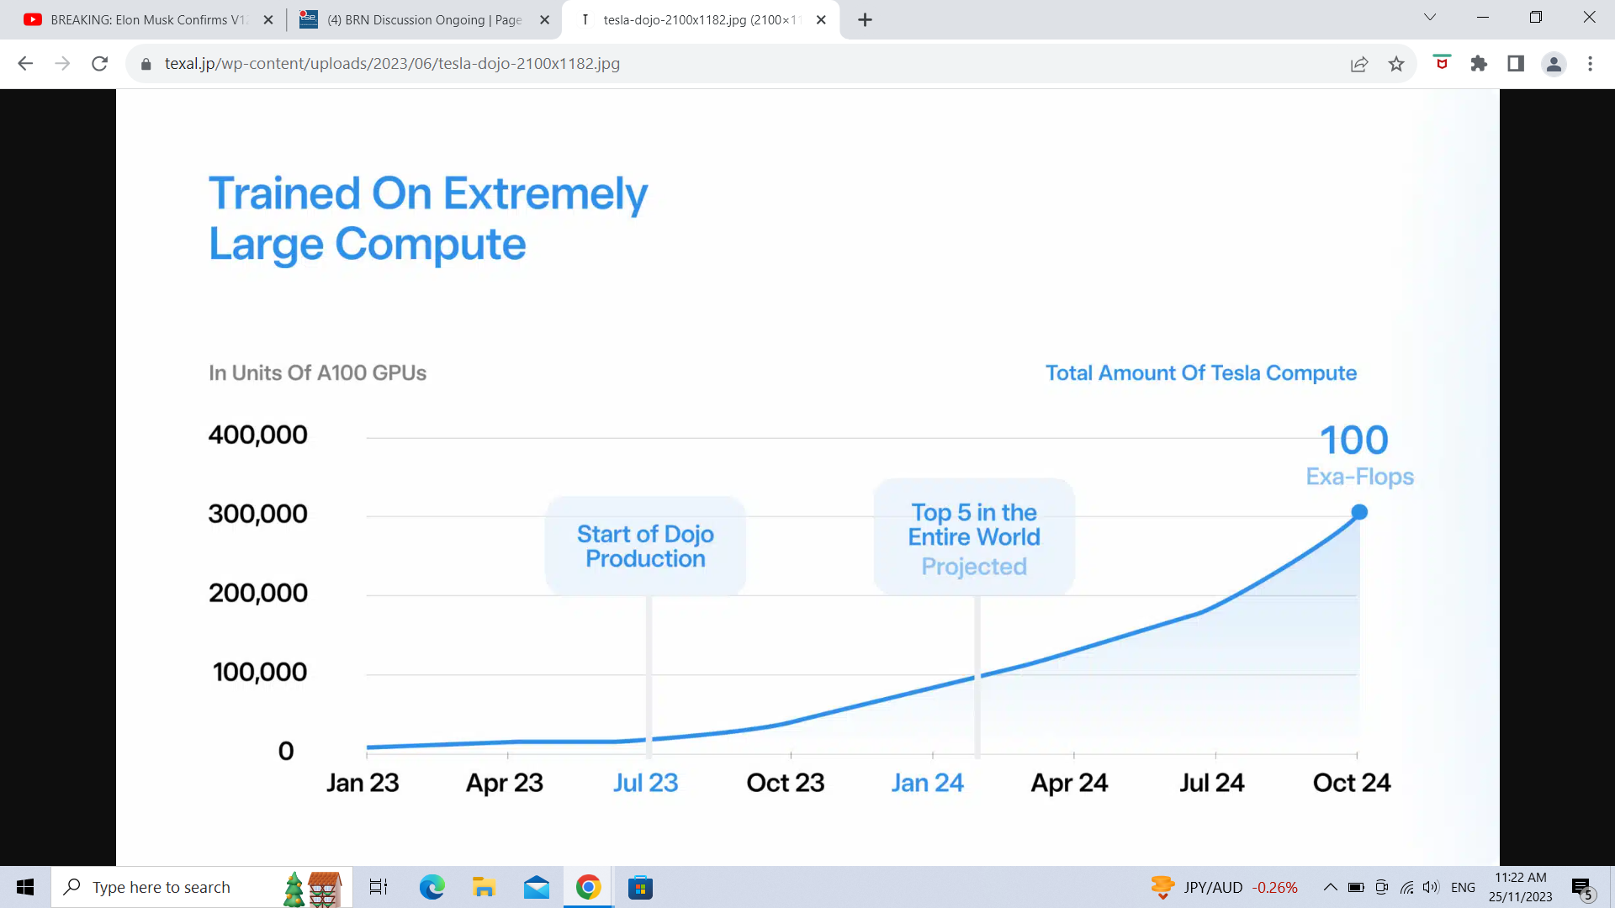Open a new tab
The width and height of the screenshot is (1615, 908).
865,19
